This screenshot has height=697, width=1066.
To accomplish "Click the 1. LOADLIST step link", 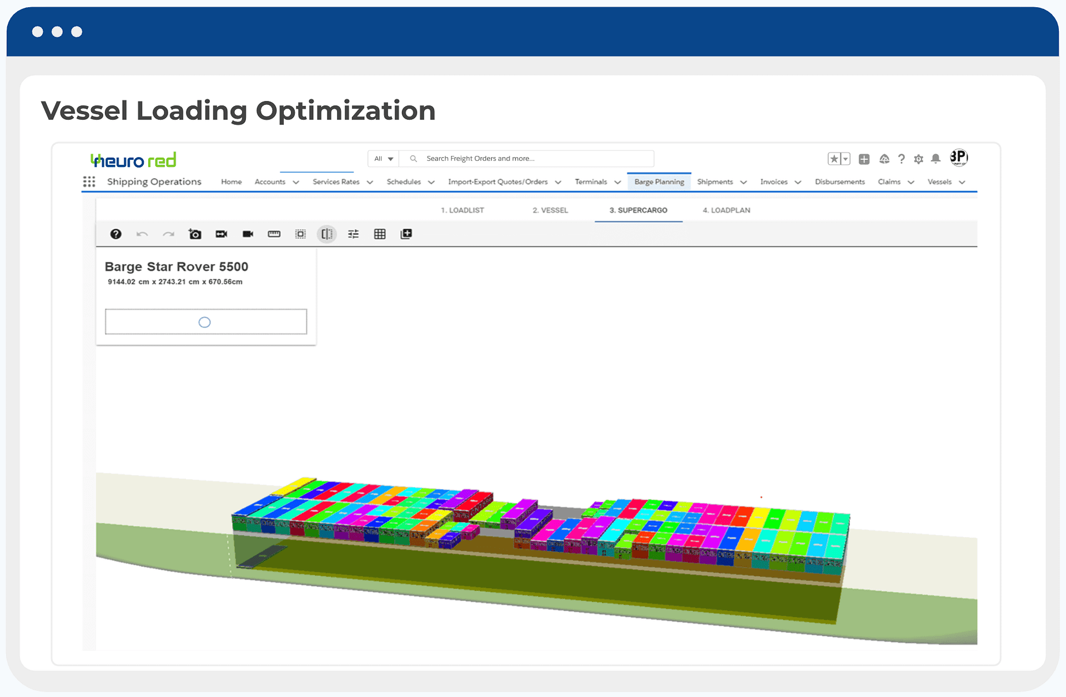I will (x=462, y=210).
